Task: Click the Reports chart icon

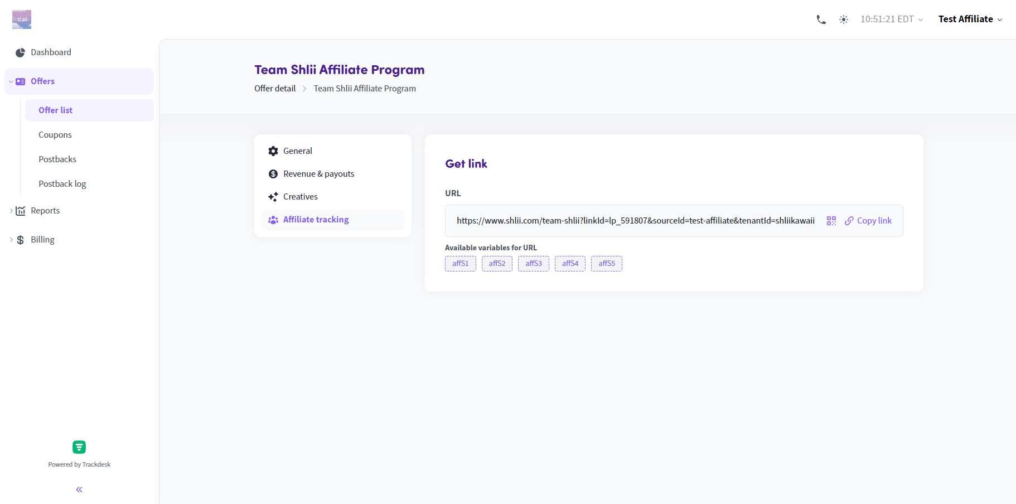Action: point(21,211)
